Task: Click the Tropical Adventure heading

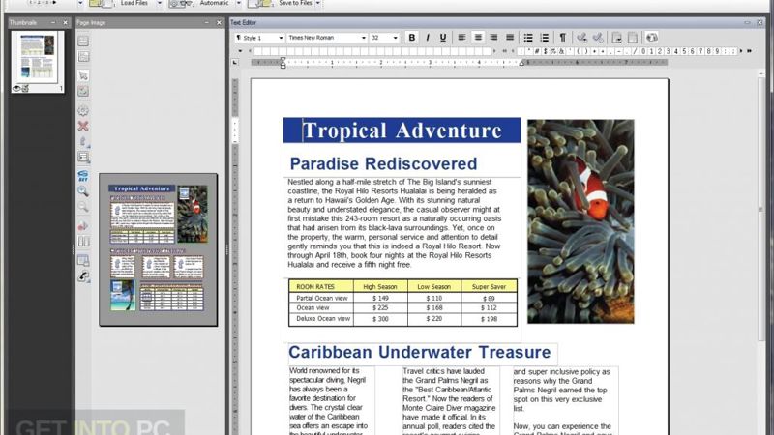Action: [402, 130]
